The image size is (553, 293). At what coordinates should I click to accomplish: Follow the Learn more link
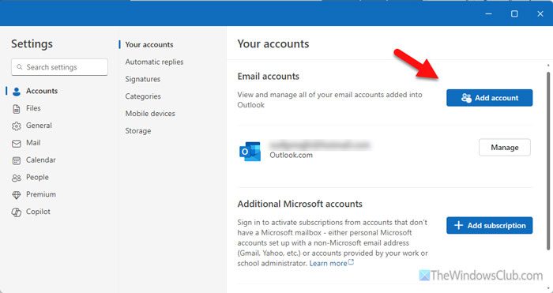click(x=328, y=263)
